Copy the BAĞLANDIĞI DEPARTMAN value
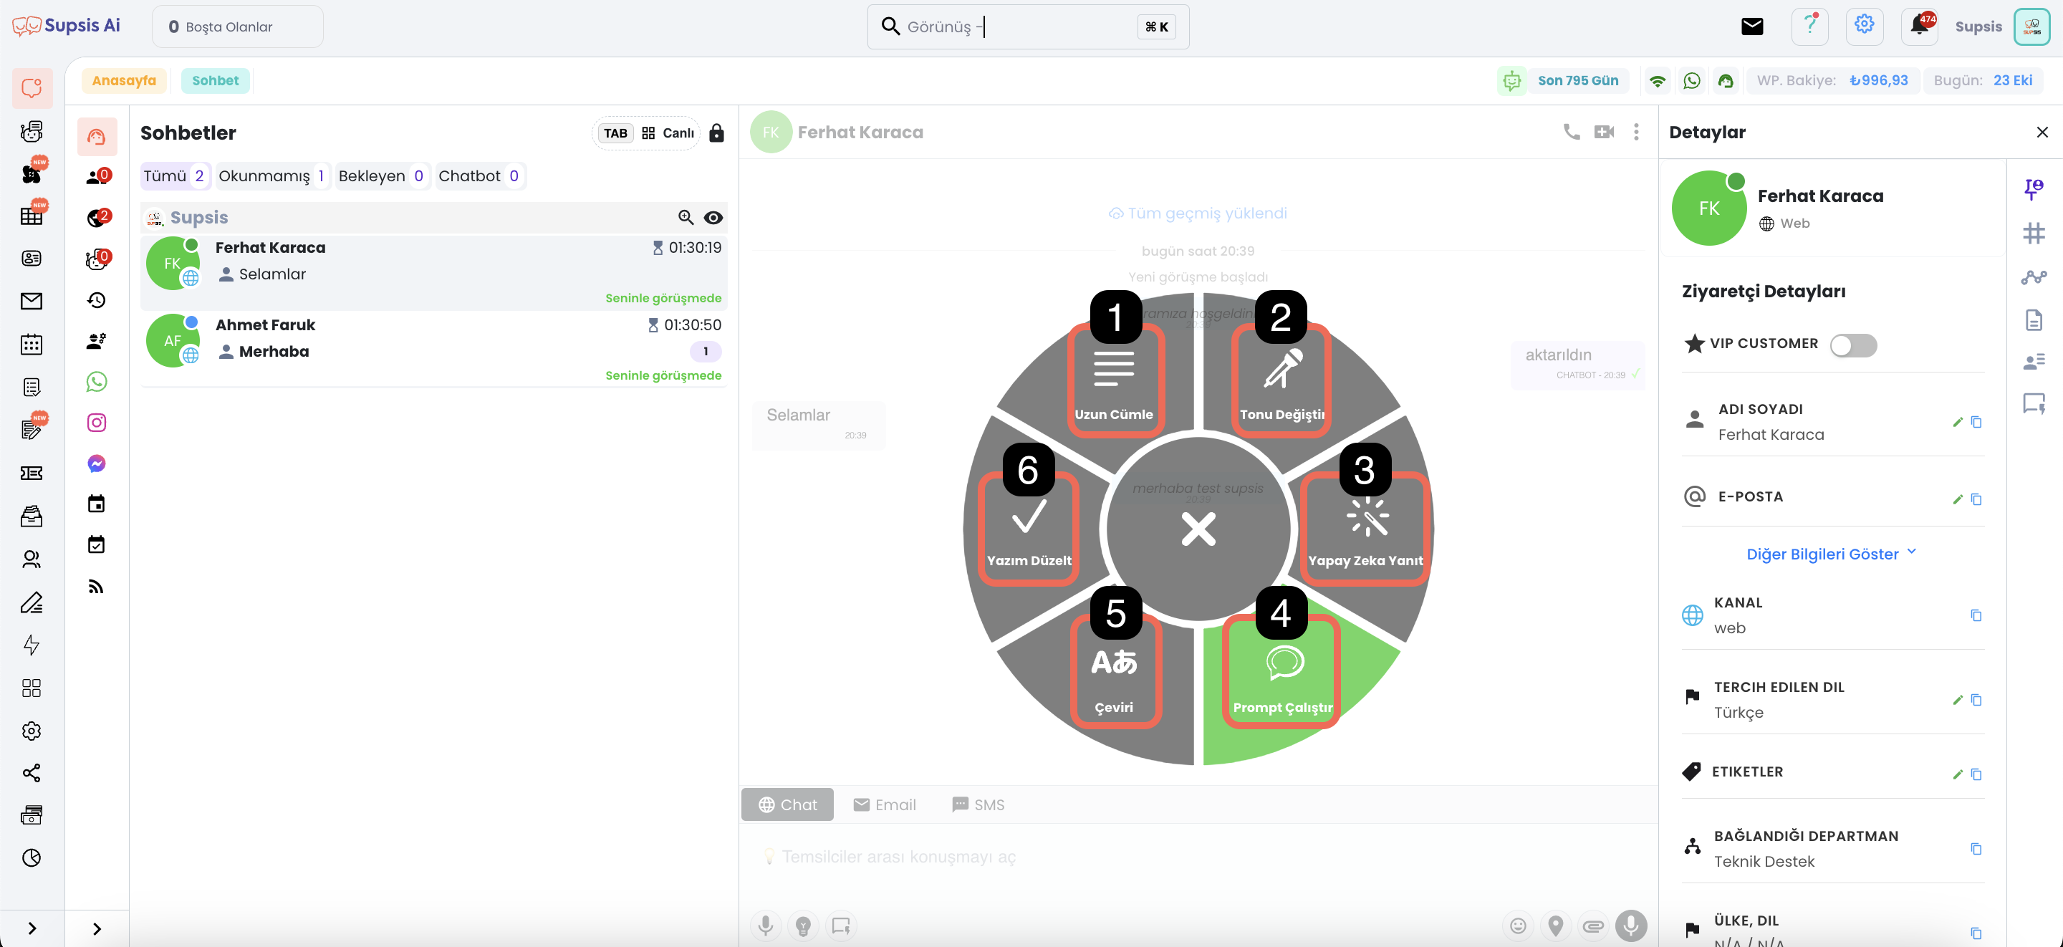Screen dimensions: 2063x947 click(1976, 848)
